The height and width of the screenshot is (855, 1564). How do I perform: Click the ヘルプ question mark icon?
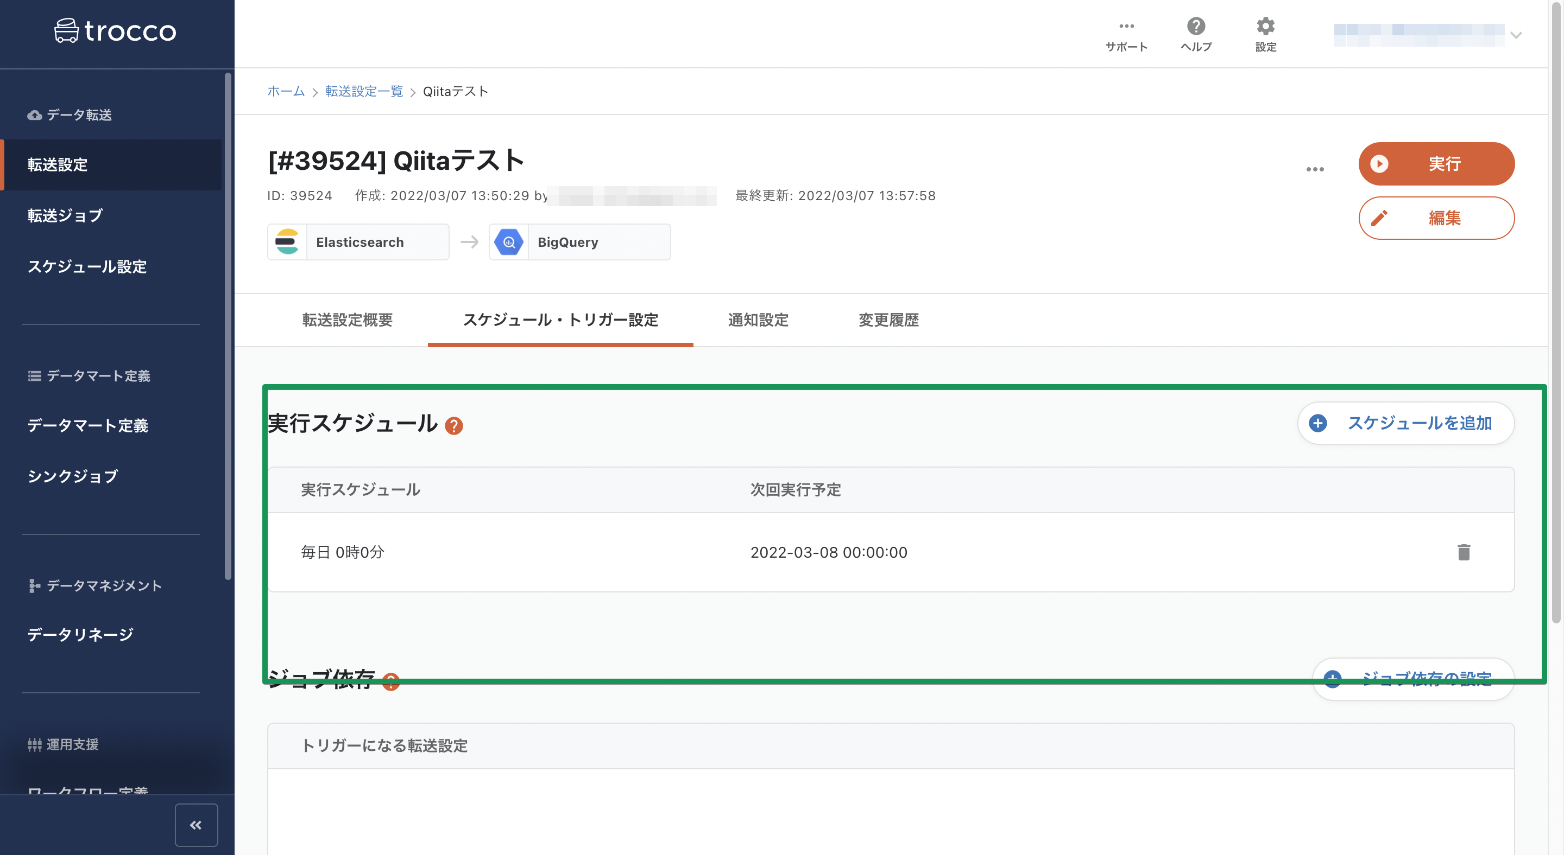point(1195,25)
